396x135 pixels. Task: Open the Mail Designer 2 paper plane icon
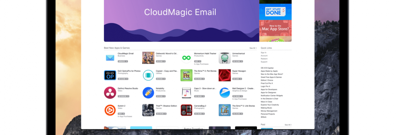[x=224, y=93]
